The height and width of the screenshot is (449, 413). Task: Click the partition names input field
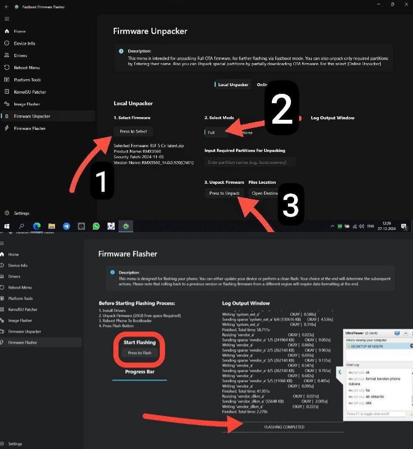click(250, 162)
